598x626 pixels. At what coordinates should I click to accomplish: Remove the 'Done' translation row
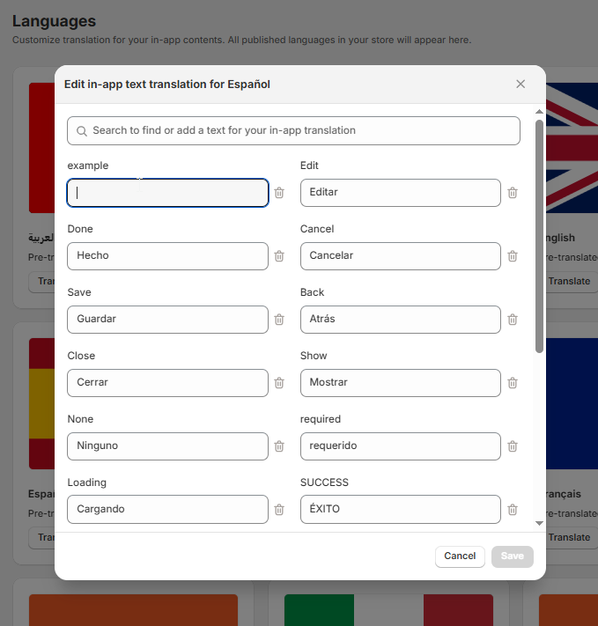[279, 256]
